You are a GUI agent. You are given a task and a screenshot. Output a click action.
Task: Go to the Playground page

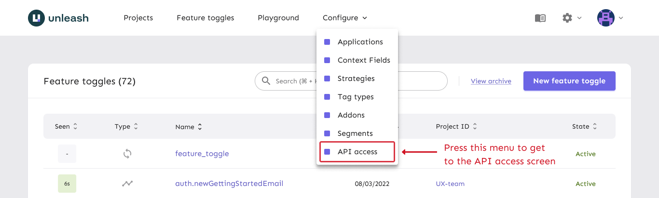click(278, 18)
